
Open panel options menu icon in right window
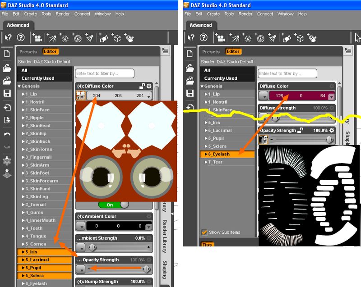tap(348, 50)
